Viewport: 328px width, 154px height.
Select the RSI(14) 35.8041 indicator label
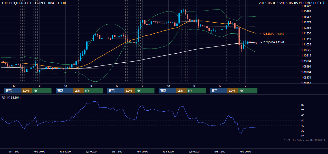[x=11, y=98]
